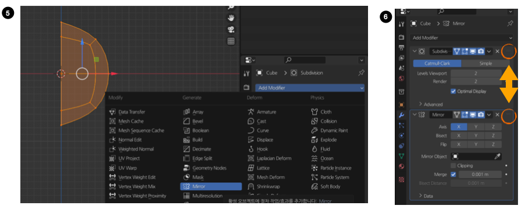Open Subdivision modifier extra options dropdown

(489, 52)
